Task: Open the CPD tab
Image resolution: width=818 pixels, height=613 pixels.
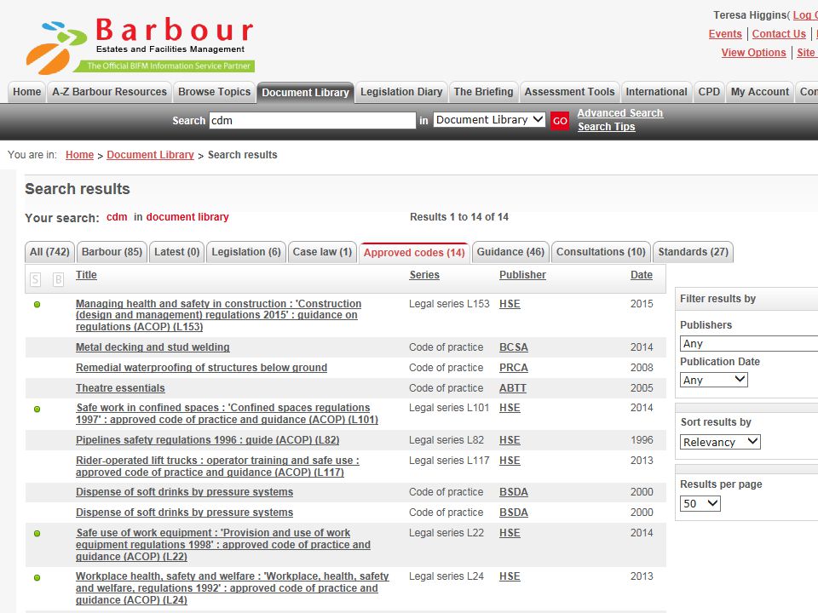Action: click(x=709, y=92)
